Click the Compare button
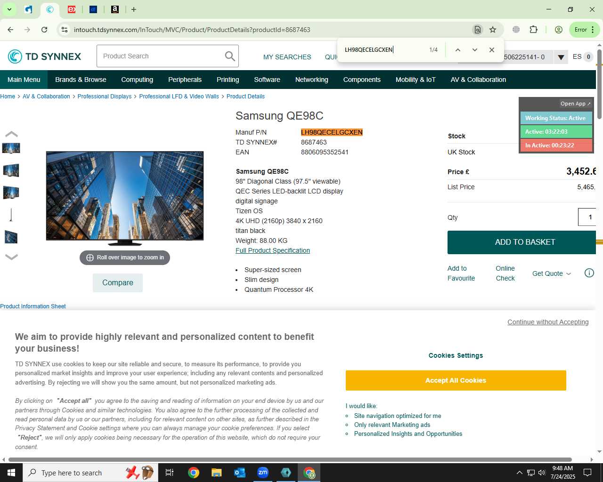This screenshot has width=603, height=482. [118, 282]
